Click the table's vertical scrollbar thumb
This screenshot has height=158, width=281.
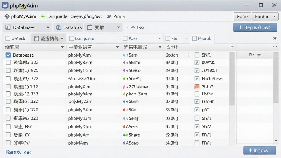[232, 79]
